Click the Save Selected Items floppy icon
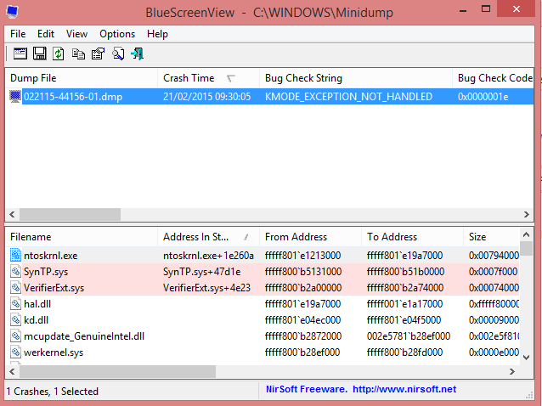 tap(39, 54)
